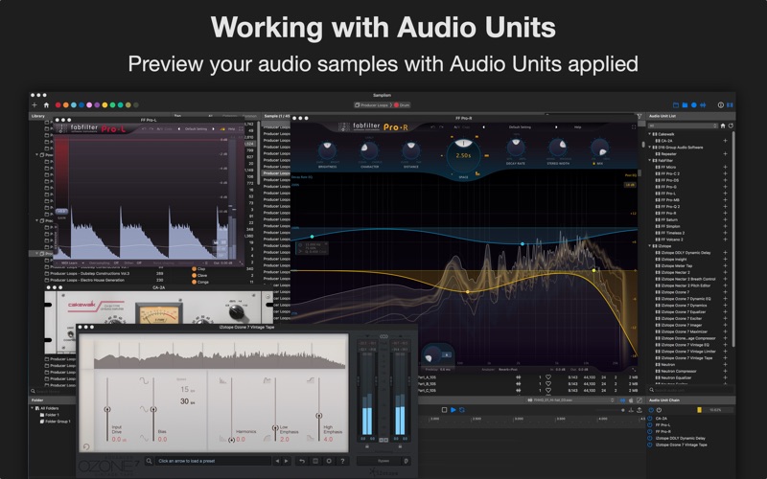Viewport: 767px width, 479px height.
Task: Toggle white power icon in Audio Unit Chain header
Action: pyautogui.click(x=659, y=410)
